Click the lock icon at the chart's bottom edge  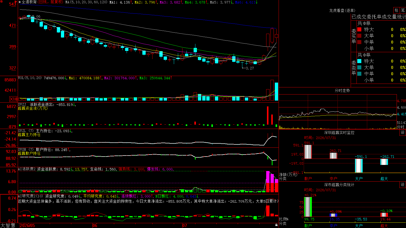click(x=276, y=225)
